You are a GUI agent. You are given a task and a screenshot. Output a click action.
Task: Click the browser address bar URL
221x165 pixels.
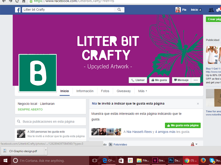[74, 1]
